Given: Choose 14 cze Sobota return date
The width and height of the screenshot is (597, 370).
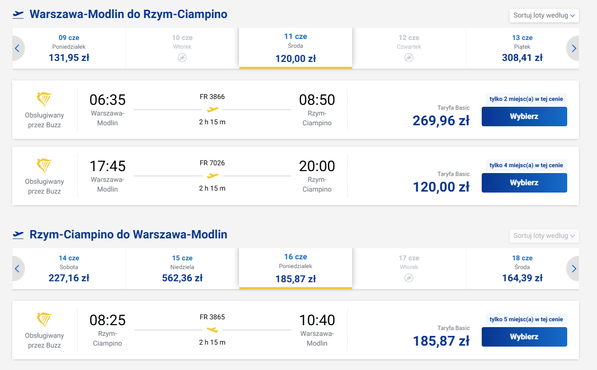Looking at the screenshot, I should pyautogui.click(x=69, y=269).
